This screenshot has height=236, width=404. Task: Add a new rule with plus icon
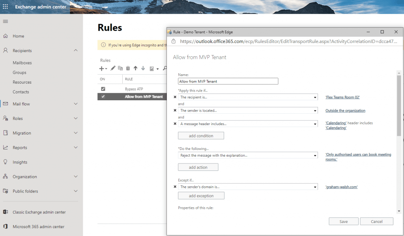pos(101,69)
